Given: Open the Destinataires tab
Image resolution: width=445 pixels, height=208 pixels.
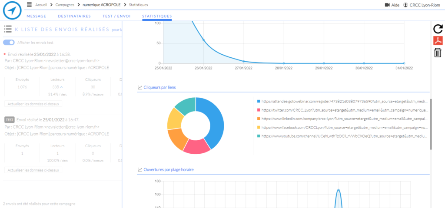Looking at the screenshot, I should pyautogui.click(x=74, y=16).
